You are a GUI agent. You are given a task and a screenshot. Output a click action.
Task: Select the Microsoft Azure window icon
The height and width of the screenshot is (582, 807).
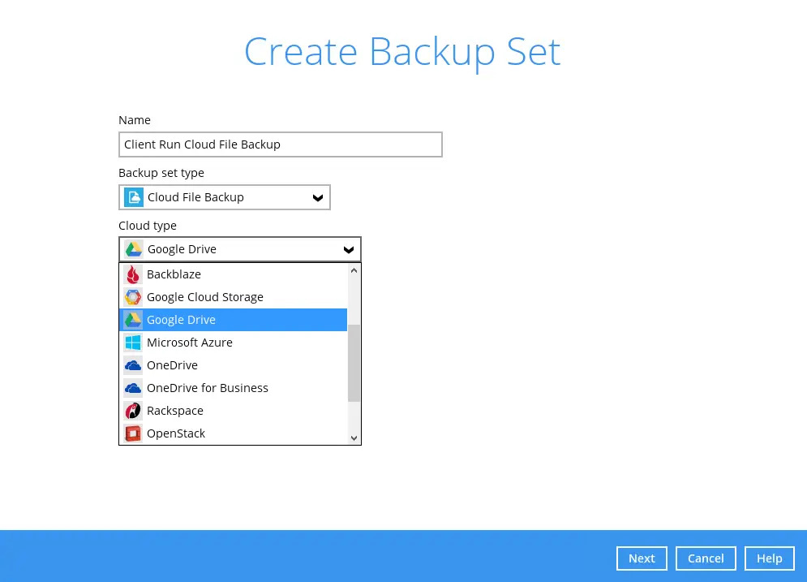[x=133, y=342]
